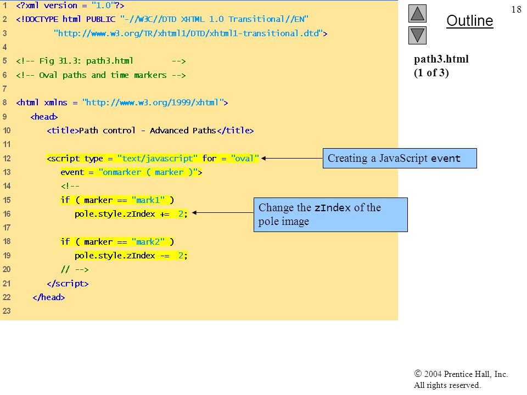The height and width of the screenshot is (395, 527).
Task: Click the script type text/javascript line
Action: (153, 158)
